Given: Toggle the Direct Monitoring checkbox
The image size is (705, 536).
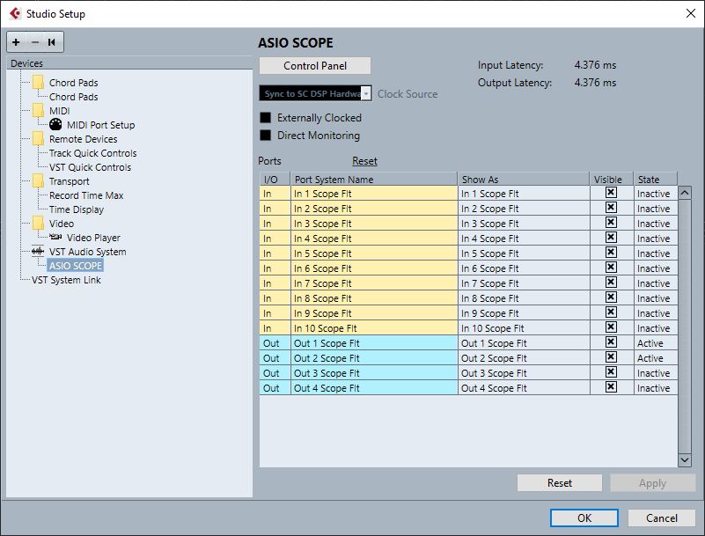Looking at the screenshot, I should [x=266, y=136].
